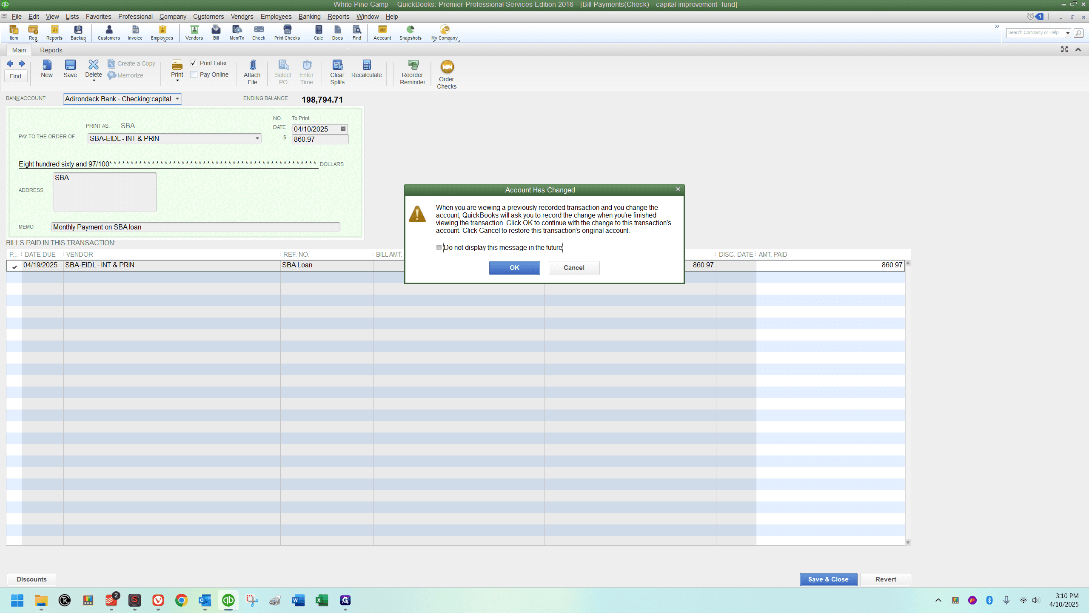Click the Check icon in icon bar
Screen dimensions: 1089x613
pos(259,32)
